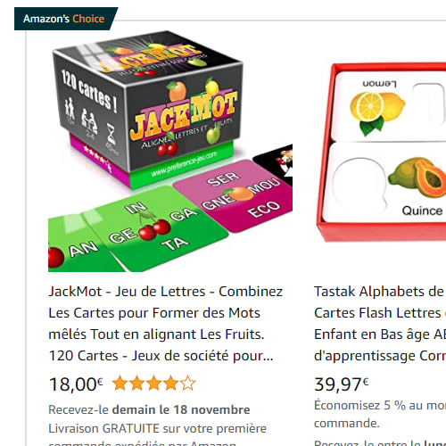
Task: Click the Quince label on the puzzle card
Action: point(422,211)
